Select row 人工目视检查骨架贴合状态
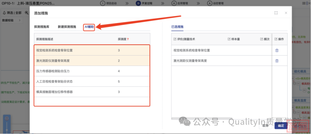 92,81
